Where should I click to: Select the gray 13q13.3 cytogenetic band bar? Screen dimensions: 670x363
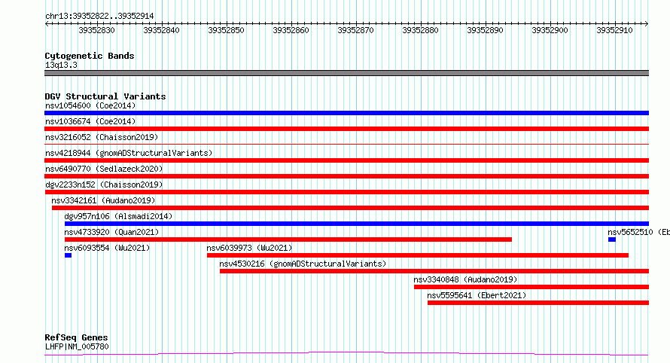(x=346, y=73)
